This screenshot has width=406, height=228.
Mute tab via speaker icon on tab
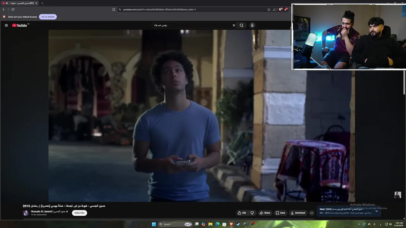[x=7, y=3]
